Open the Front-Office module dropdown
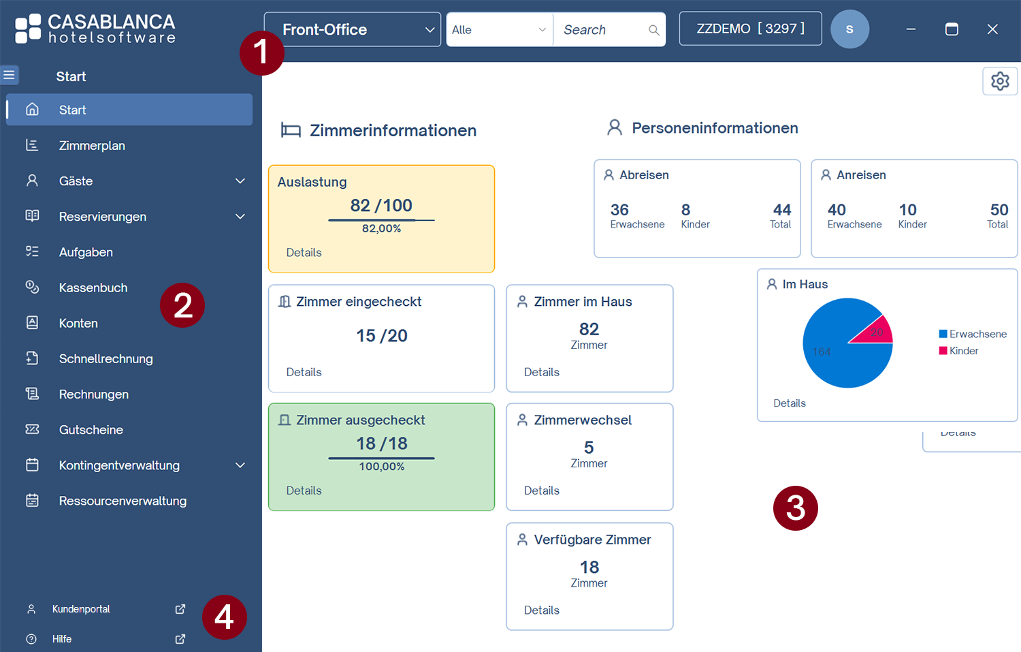The height and width of the screenshot is (652, 1021). click(x=352, y=30)
